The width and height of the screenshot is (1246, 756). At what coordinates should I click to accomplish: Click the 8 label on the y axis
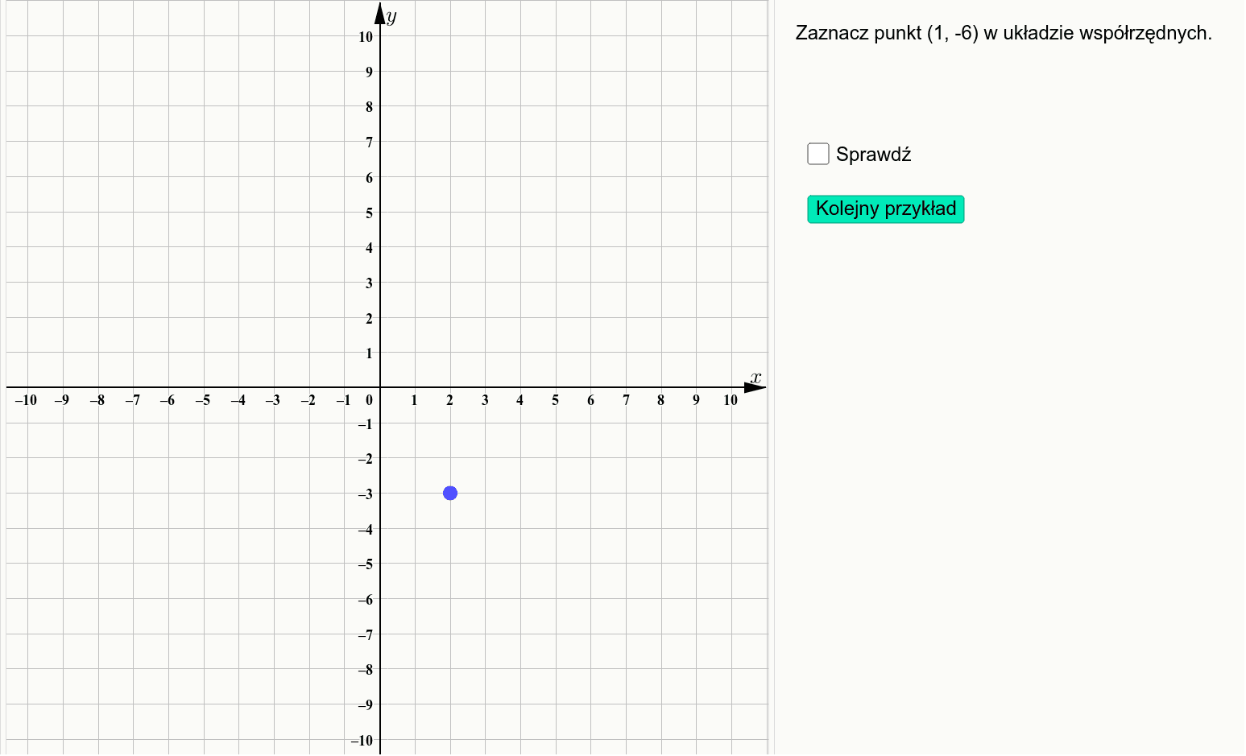[x=370, y=107]
